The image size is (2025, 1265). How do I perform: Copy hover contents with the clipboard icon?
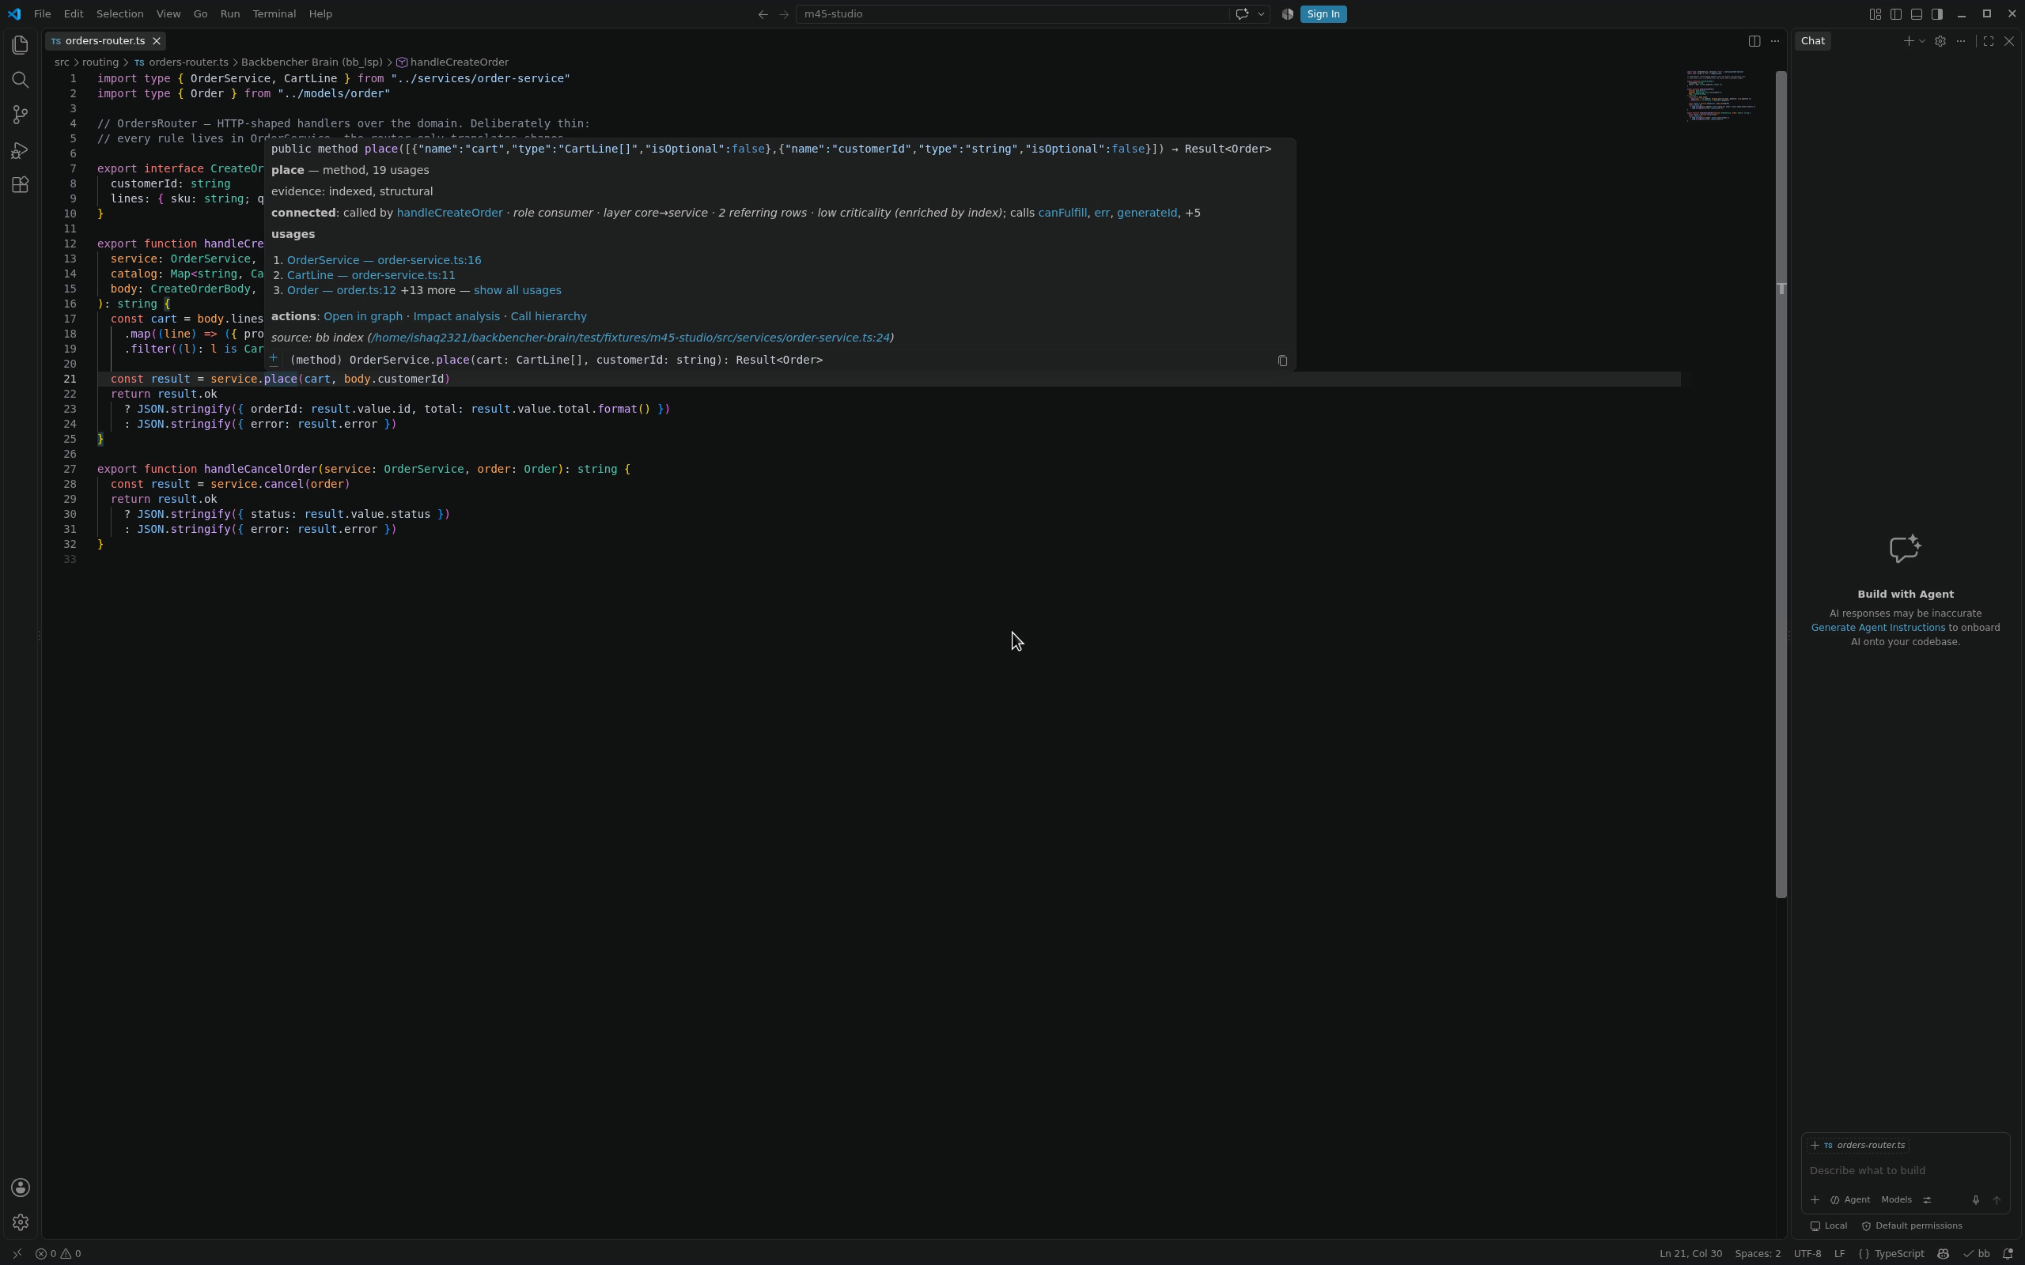click(x=1282, y=361)
